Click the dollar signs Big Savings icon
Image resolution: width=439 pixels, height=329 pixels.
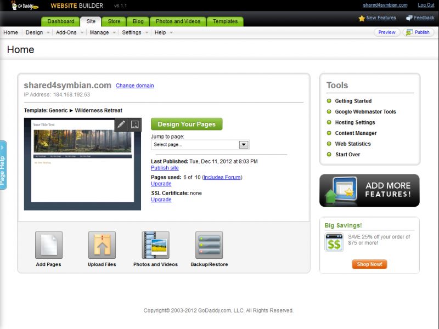[x=334, y=242]
